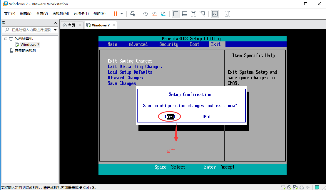Toggle thumbnail bar view icon
Image resolution: width=326 pixels, height=190 pixels.
(x=184, y=14)
